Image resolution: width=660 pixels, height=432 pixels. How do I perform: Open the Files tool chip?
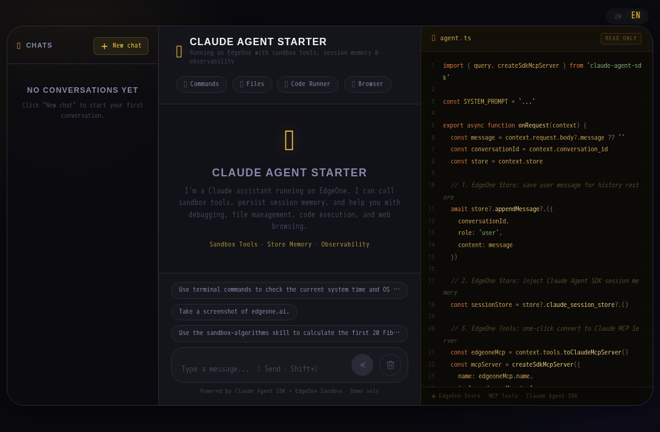(252, 84)
